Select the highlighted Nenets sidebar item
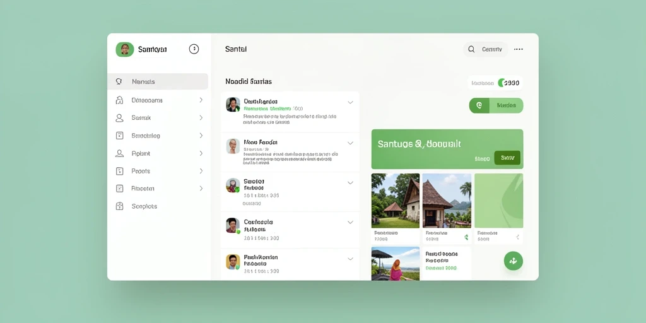The width and height of the screenshot is (646, 323). pyautogui.click(x=158, y=81)
